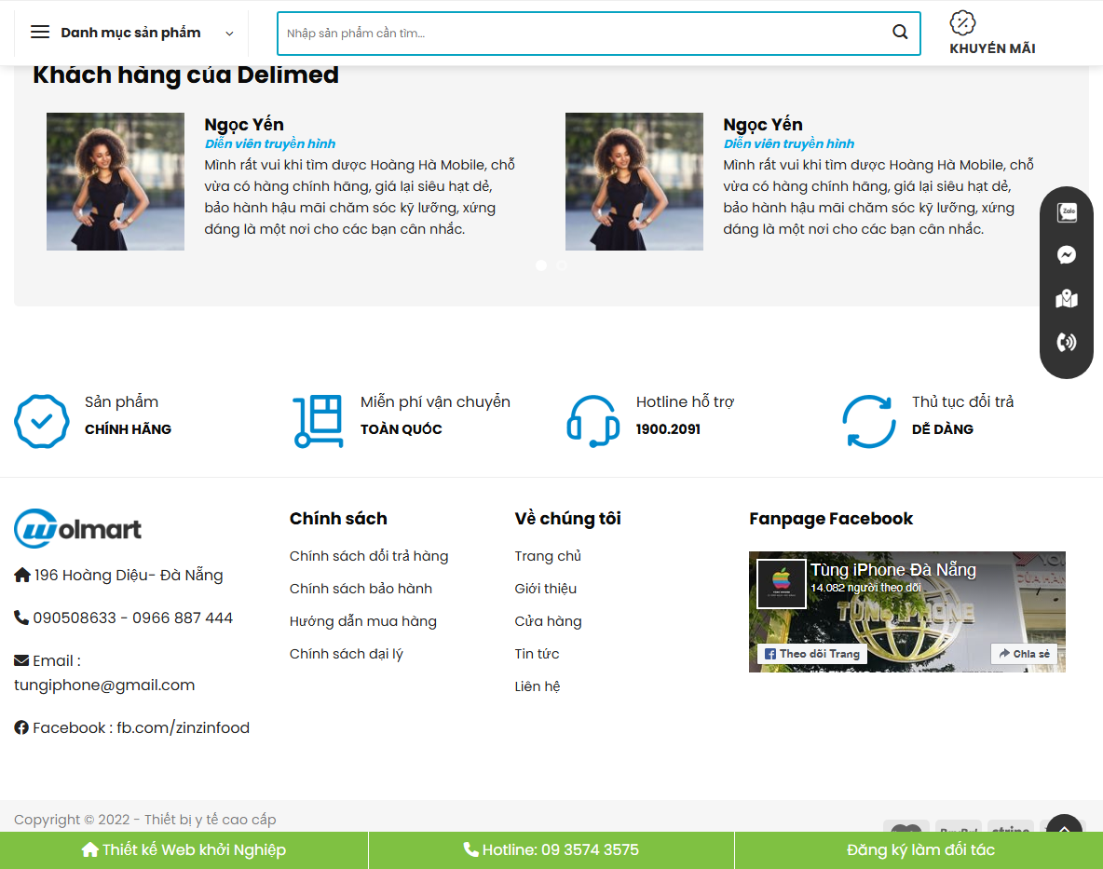Open the Trang chủ menu item

pos(548,556)
